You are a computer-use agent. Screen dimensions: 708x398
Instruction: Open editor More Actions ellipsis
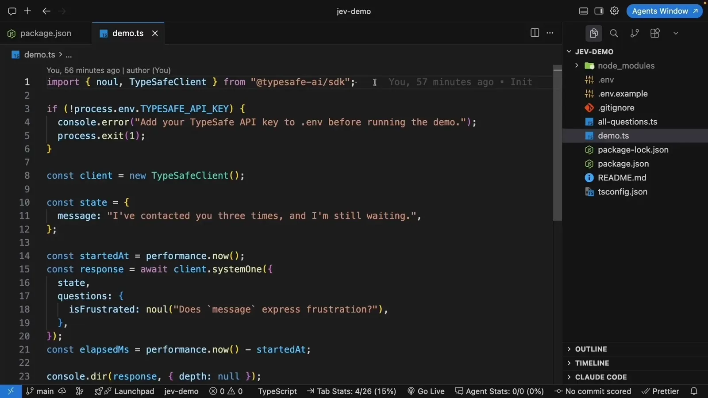click(x=550, y=33)
